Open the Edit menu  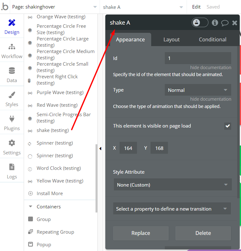(x=196, y=7)
